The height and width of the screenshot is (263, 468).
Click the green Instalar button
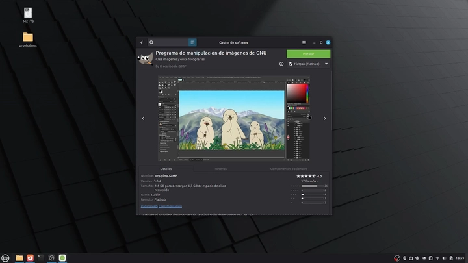(x=308, y=54)
